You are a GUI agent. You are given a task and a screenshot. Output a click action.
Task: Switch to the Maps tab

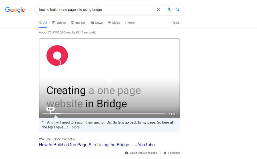click(x=114, y=23)
